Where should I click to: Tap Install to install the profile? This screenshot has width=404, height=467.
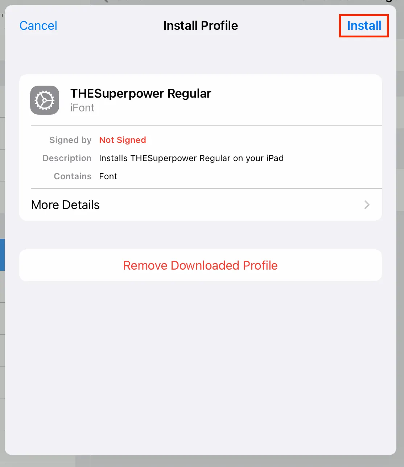(364, 26)
